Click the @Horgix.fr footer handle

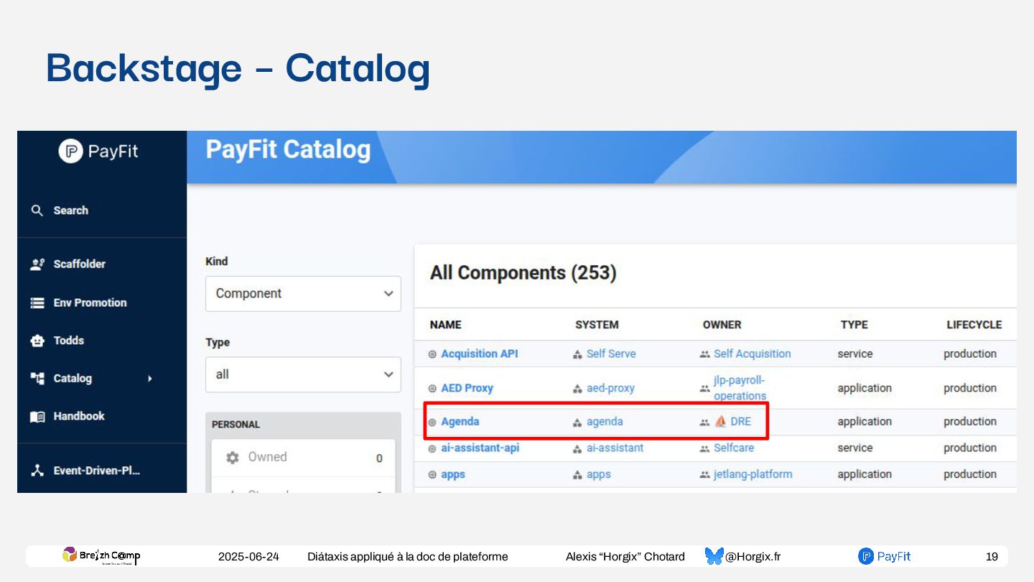[x=753, y=557]
